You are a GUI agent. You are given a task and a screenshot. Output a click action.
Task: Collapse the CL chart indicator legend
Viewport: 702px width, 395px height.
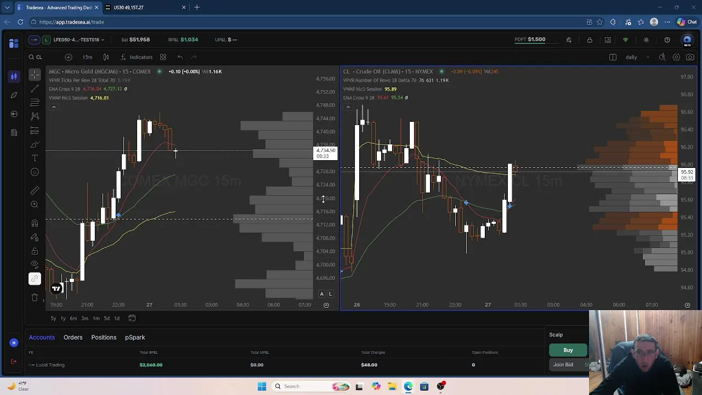point(348,107)
